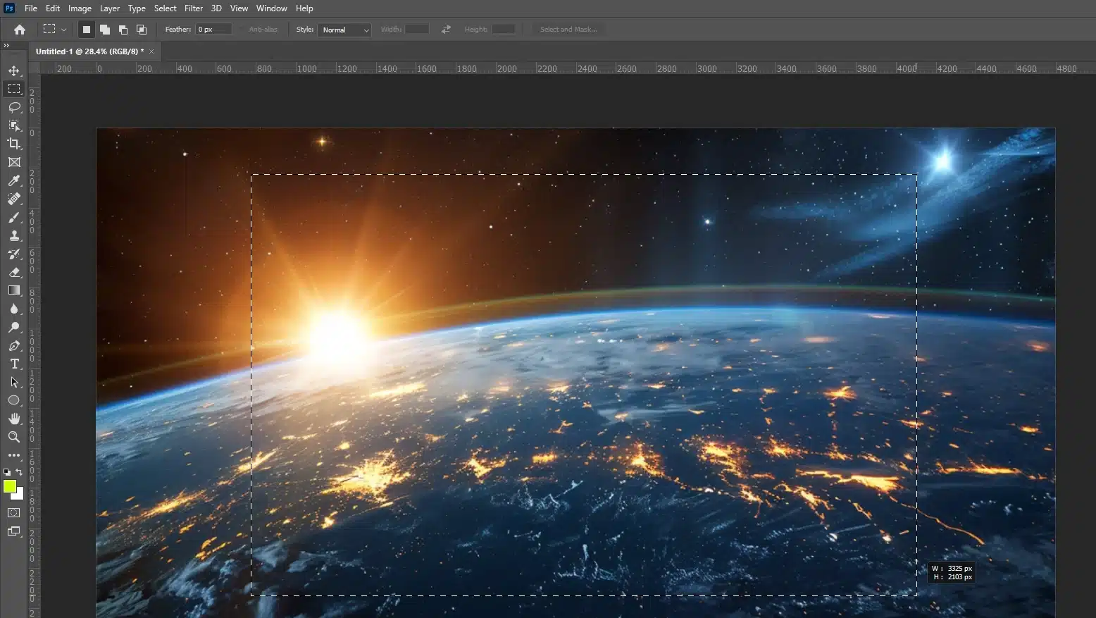Select the Spot Healing Brush tool

click(14, 199)
